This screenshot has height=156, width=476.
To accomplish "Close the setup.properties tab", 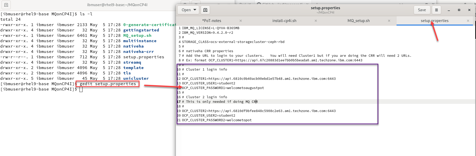I will [x=468, y=21].
